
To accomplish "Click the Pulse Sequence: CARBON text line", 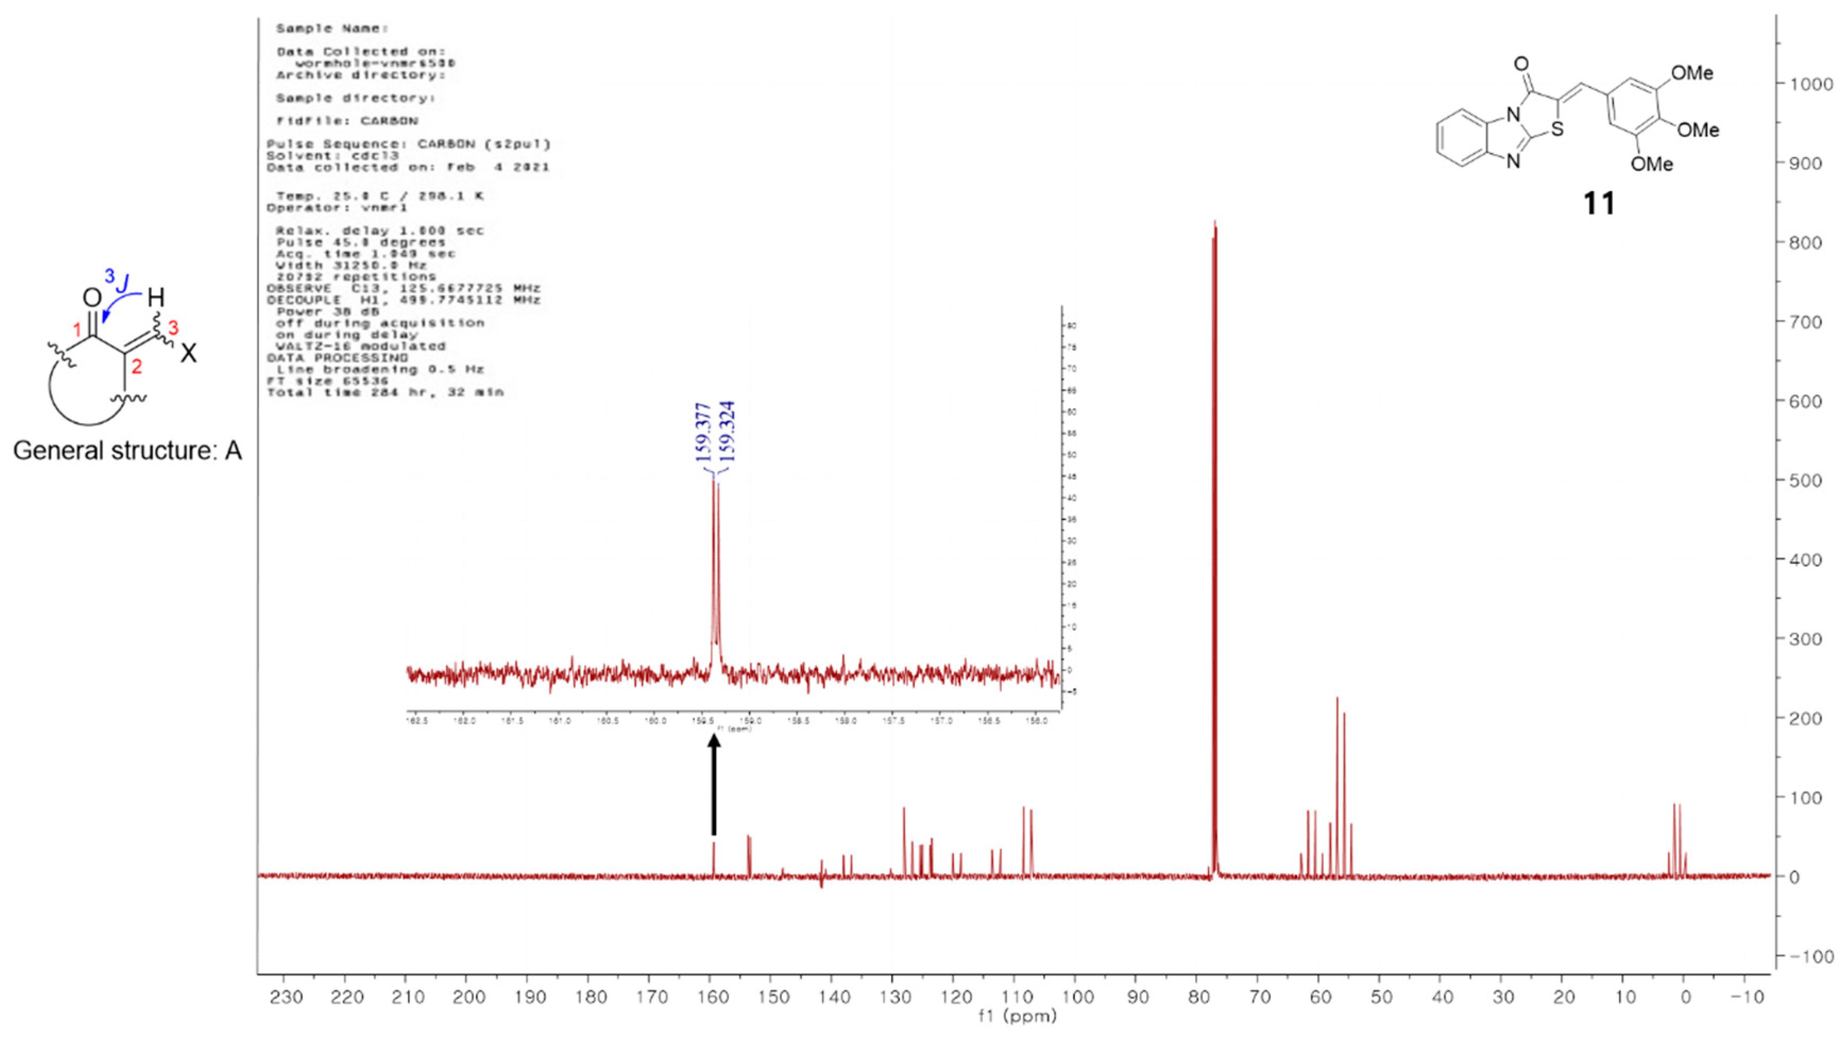I will [408, 144].
